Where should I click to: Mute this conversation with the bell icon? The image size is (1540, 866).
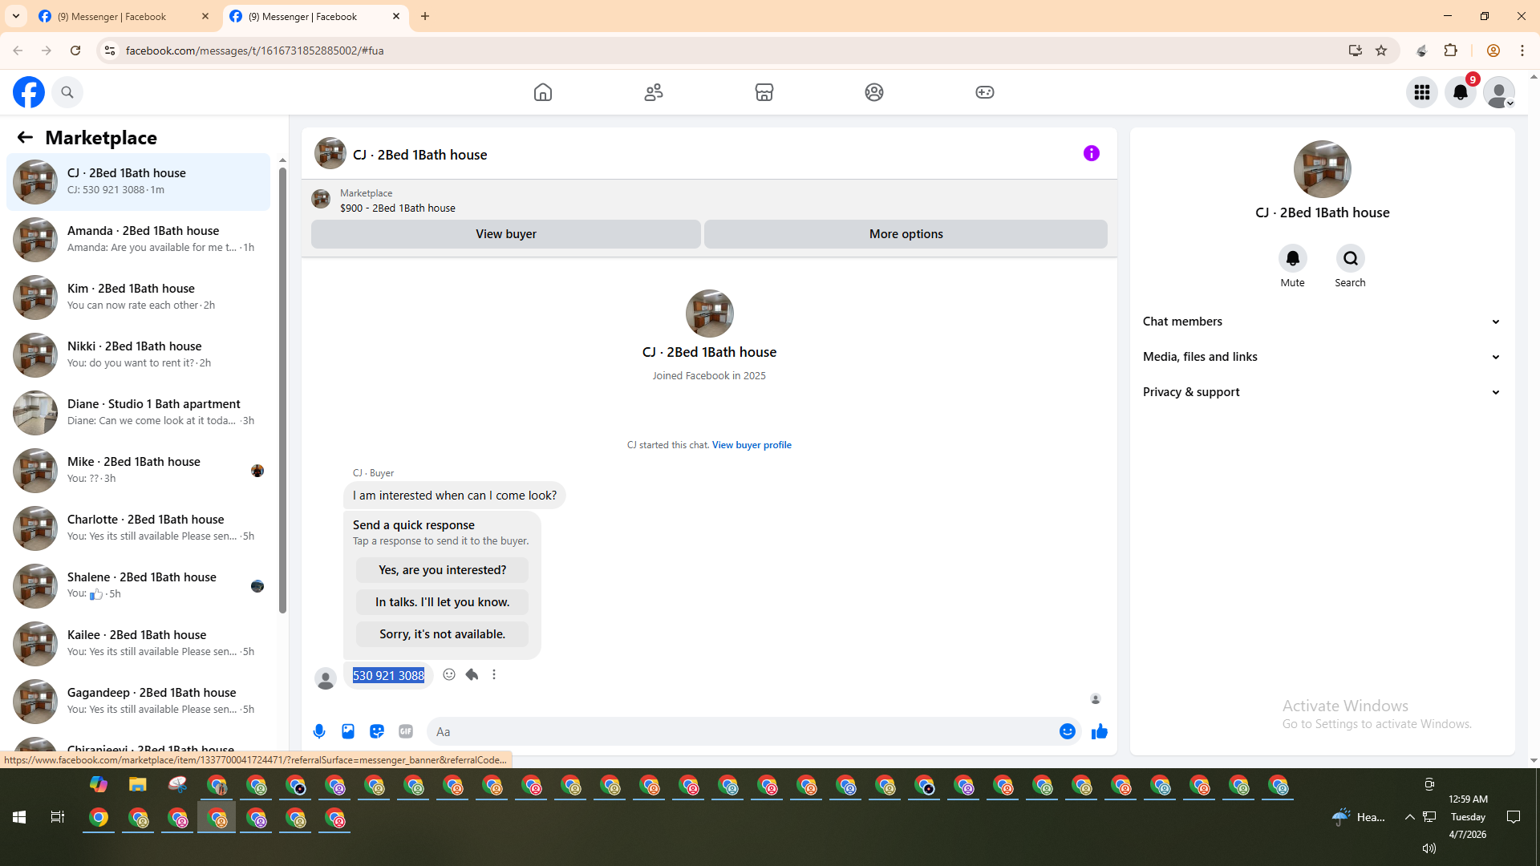point(1293,258)
